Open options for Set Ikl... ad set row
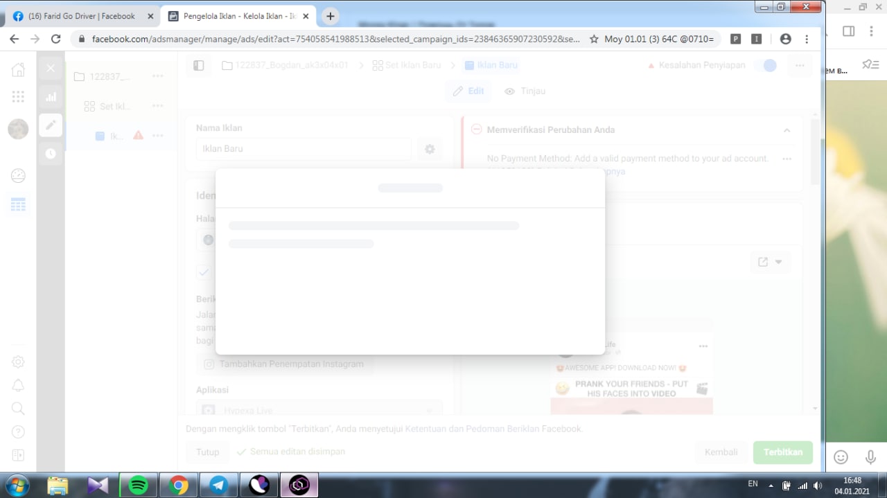 pos(158,106)
